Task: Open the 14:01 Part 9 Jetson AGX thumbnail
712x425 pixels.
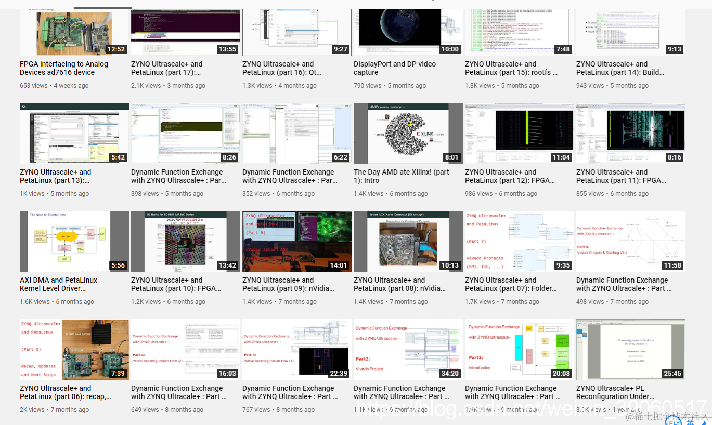Action: click(297, 241)
